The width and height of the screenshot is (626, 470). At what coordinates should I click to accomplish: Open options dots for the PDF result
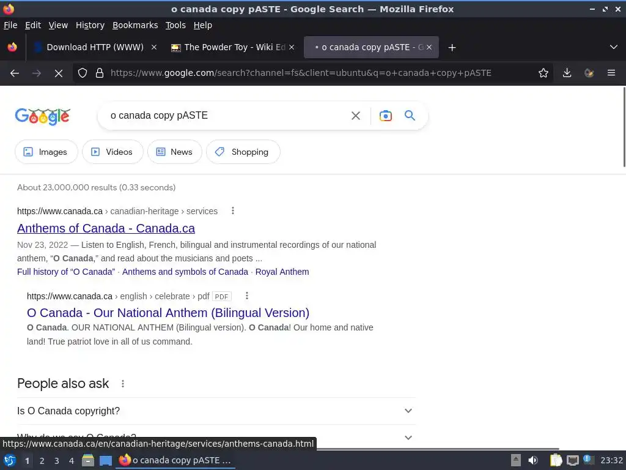(x=247, y=296)
